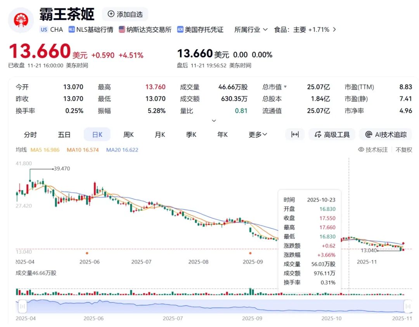Screen dimensions: 419x327
Task: Click the 市净率 value 4.96
Action: pos(406,111)
